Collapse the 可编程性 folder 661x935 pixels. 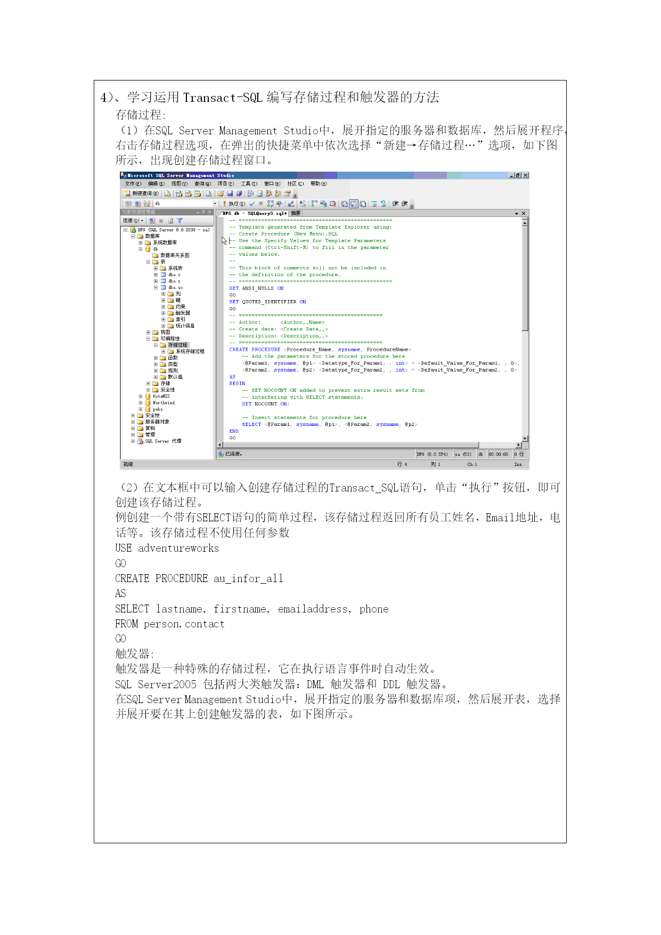point(149,338)
